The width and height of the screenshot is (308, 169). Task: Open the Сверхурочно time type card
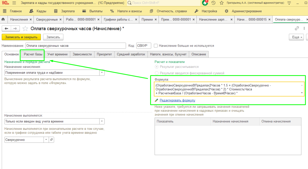[51, 140]
